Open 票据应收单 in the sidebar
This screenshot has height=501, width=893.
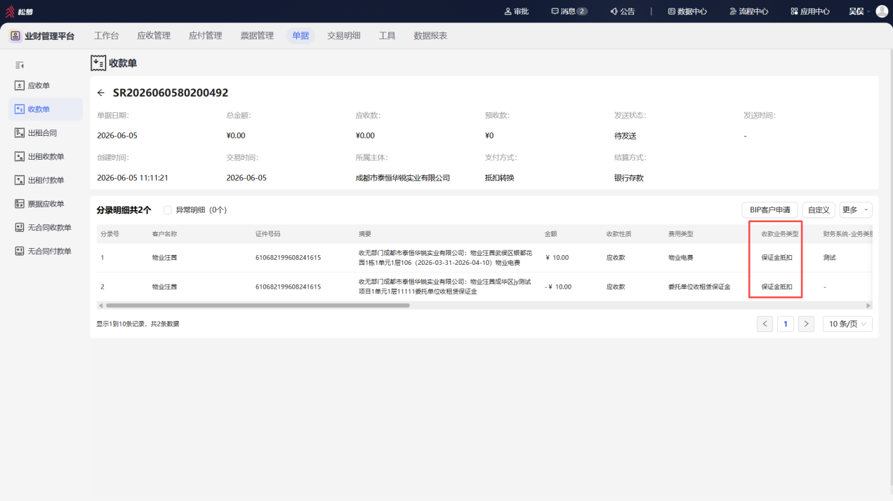tap(46, 204)
